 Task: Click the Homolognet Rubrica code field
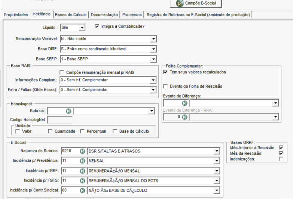(x=57, y=111)
